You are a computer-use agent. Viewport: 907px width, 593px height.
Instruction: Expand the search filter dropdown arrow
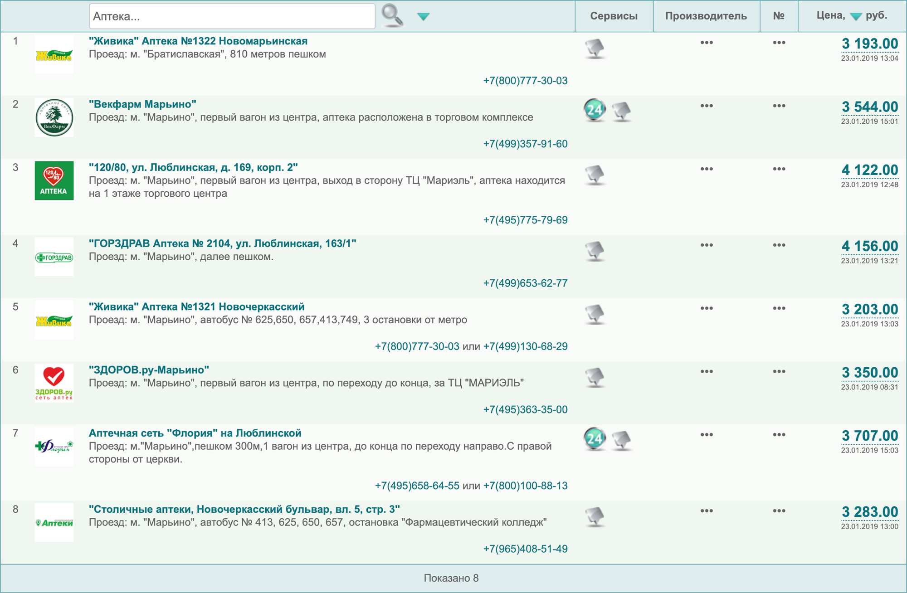point(423,17)
